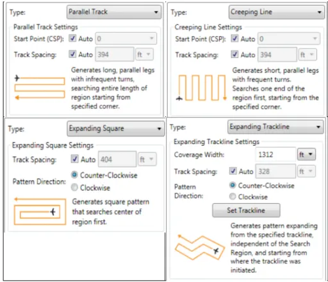Open ft unit dropdown in Parallel Track Settings
328x282 pixels.
pyautogui.click(x=144, y=55)
